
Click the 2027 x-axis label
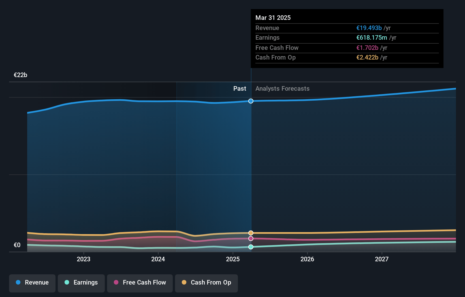(382, 259)
